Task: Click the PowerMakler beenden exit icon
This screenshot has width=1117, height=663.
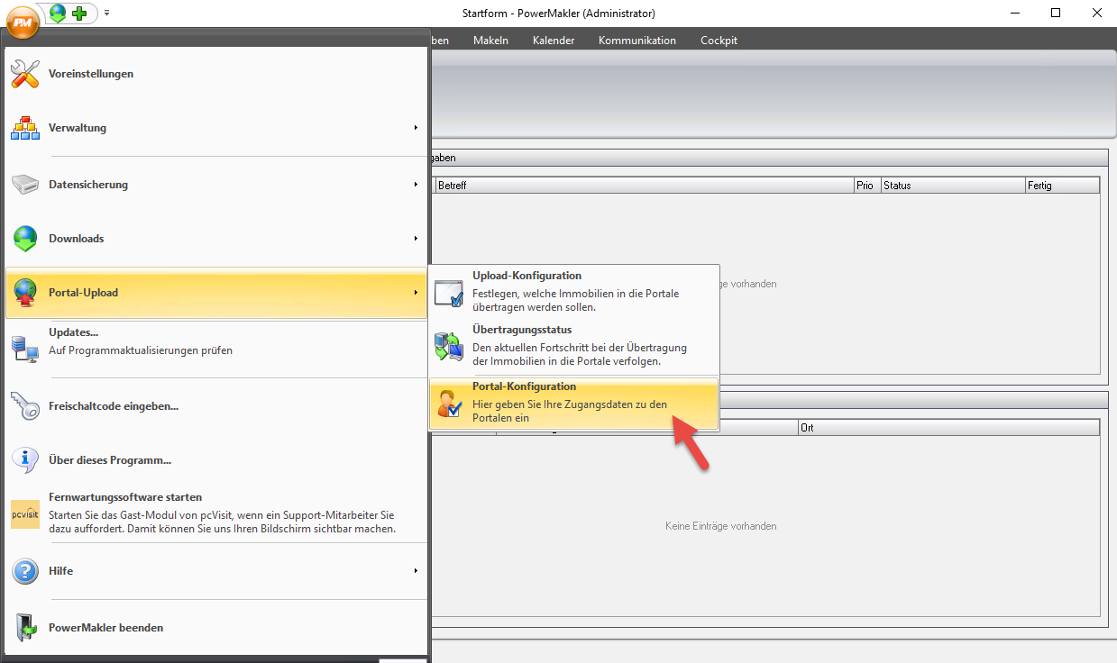Action: [25, 628]
